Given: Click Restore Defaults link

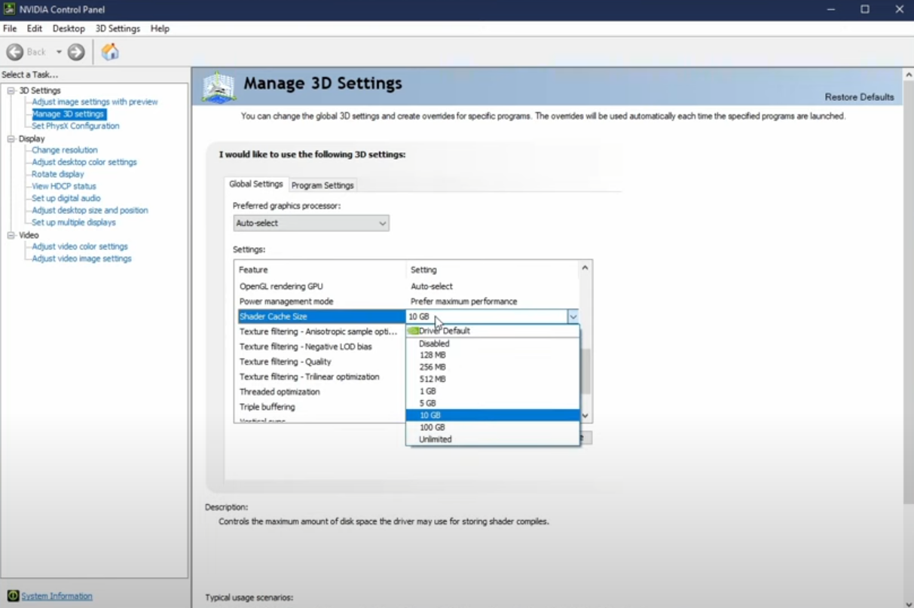Looking at the screenshot, I should (x=859, y=97).
